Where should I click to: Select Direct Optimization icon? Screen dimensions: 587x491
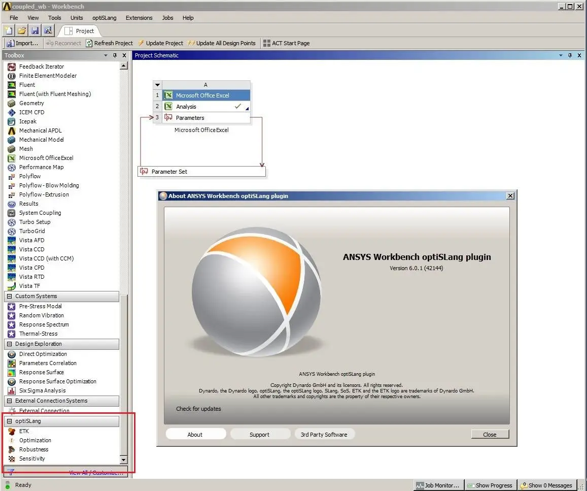click(x=12, y=354)
